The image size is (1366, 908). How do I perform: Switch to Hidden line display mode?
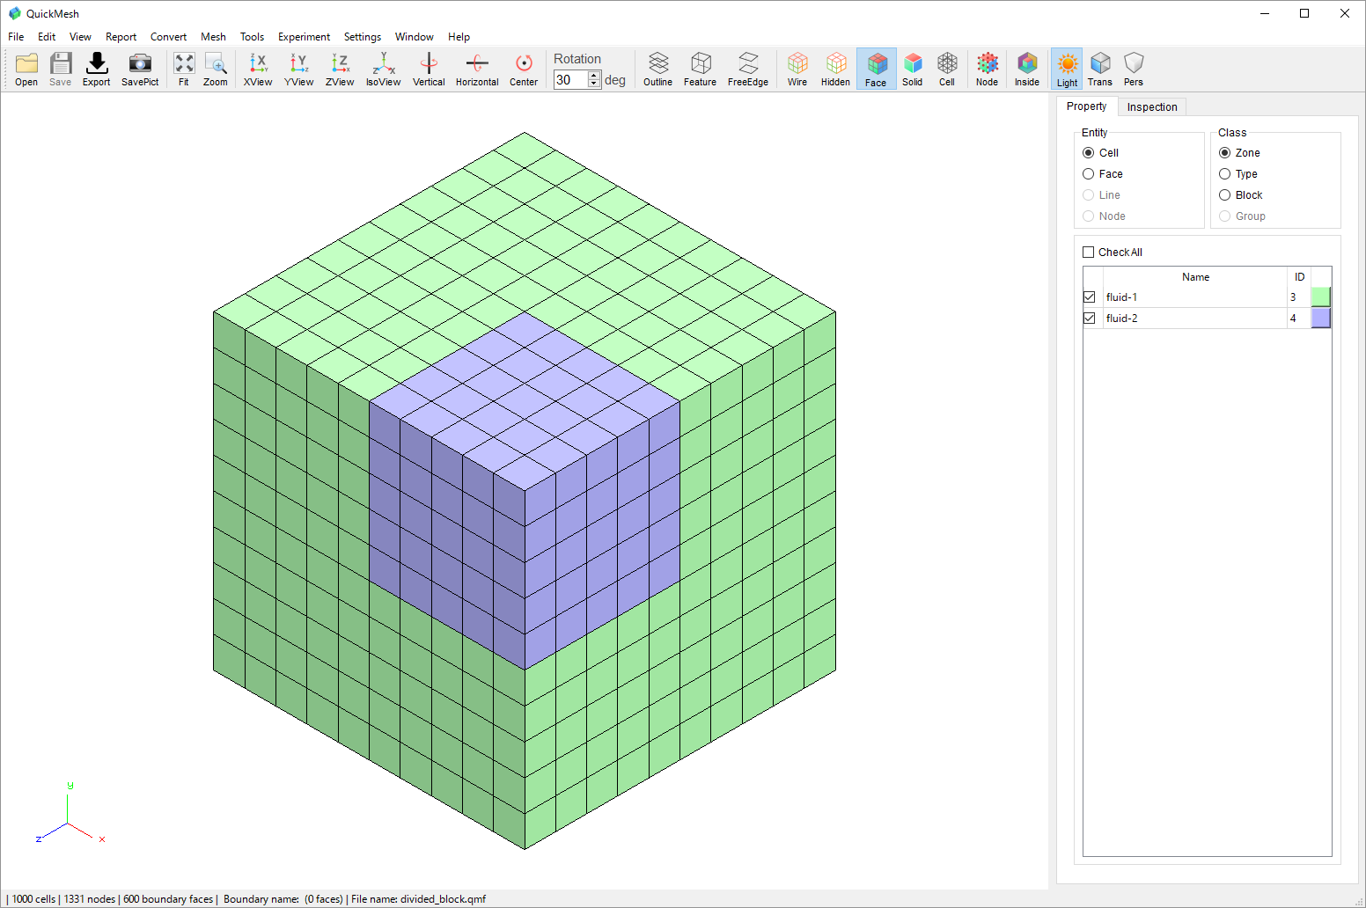835,69
